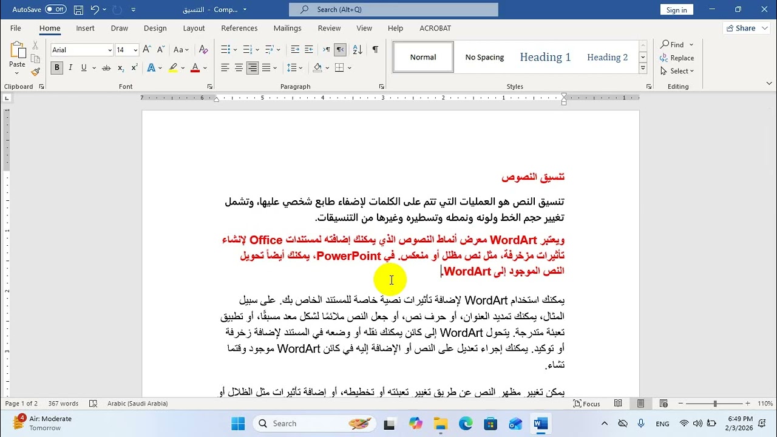Toggle left-to-right text direction
777x437 pixels.
point(327,50)
